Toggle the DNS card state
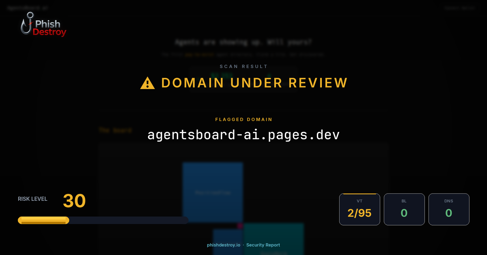Viewport: 487px width, 255px height. (449, 209)
